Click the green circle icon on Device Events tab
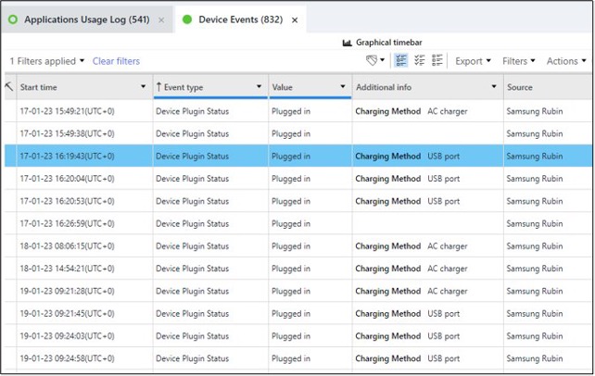 [x=187, y=19]
